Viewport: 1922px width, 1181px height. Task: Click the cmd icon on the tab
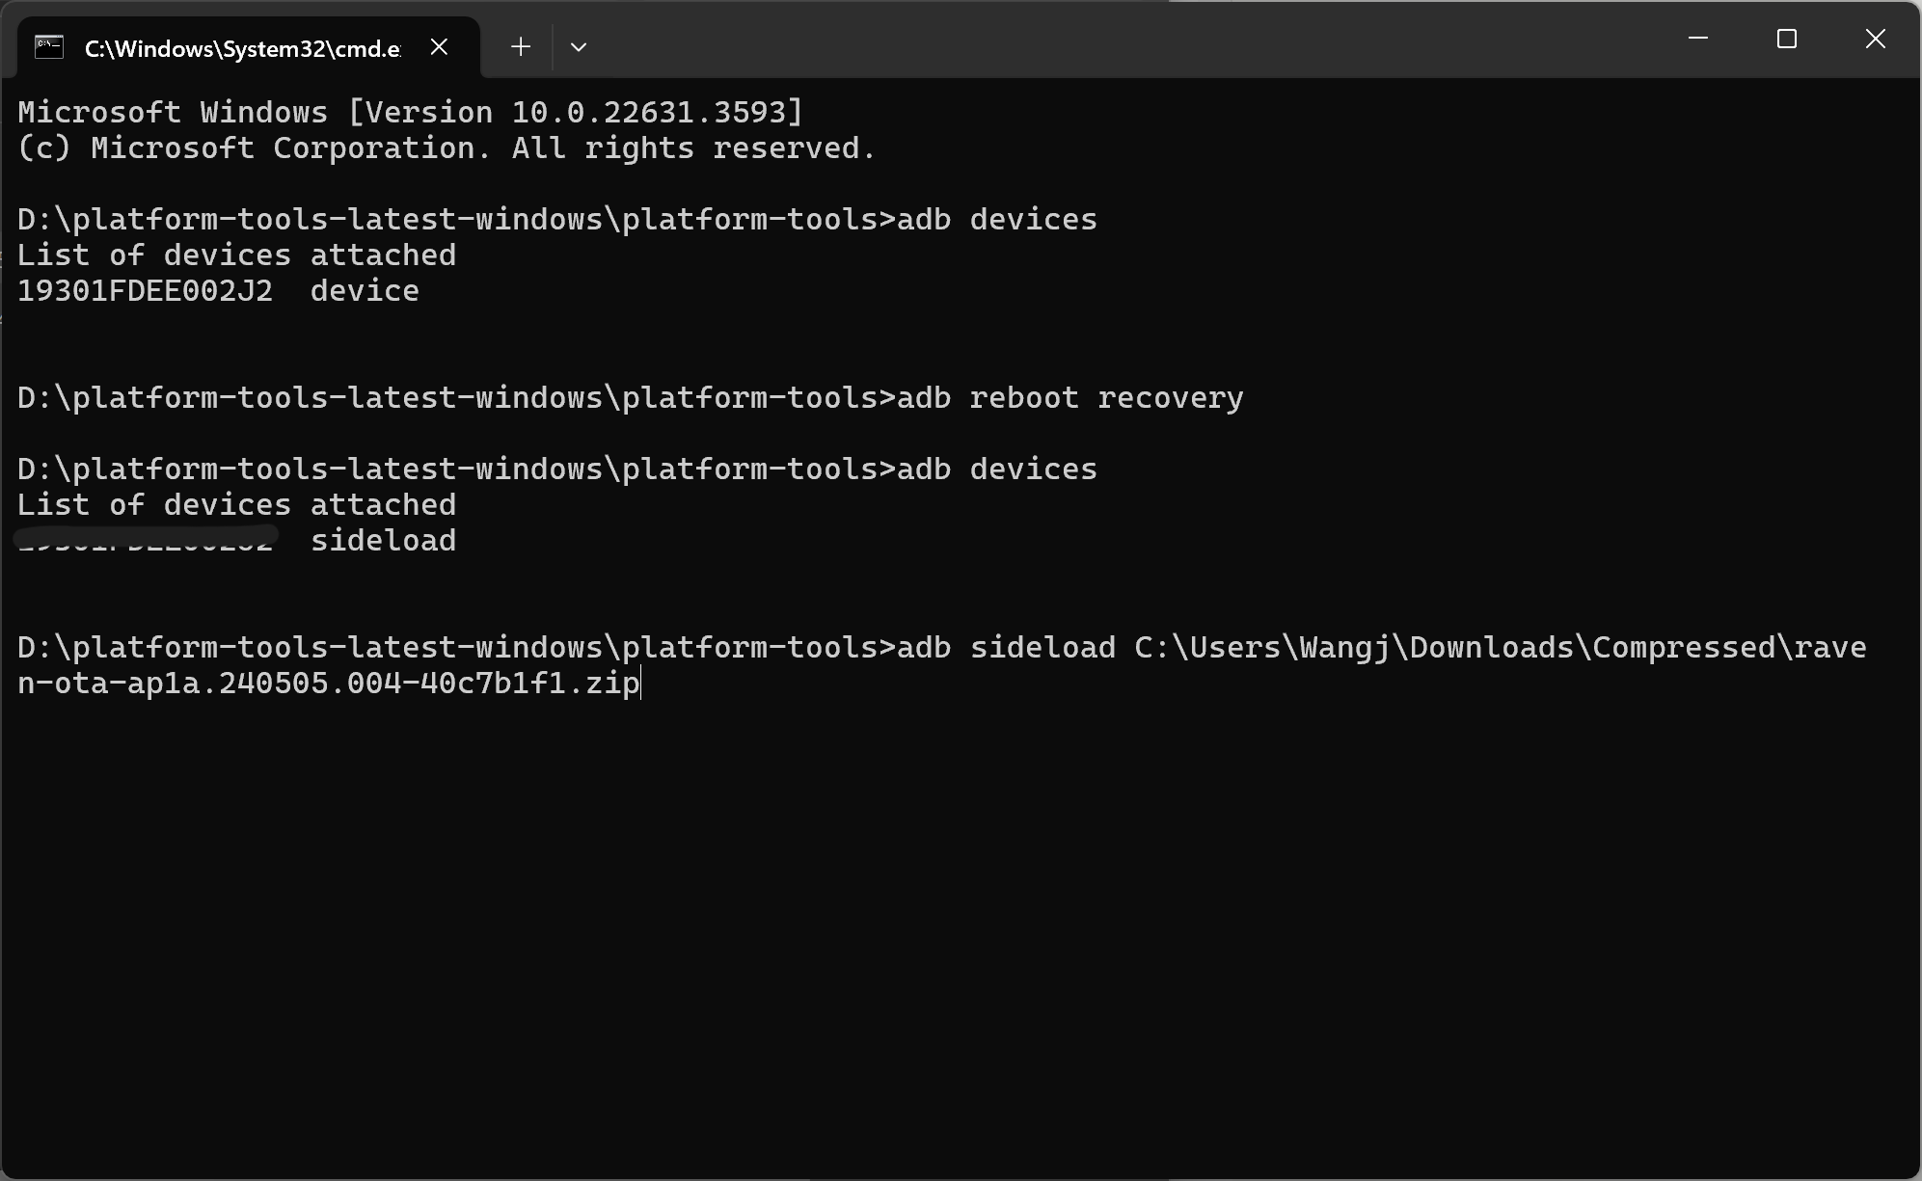pyautogui.click(x=49, y=47)
